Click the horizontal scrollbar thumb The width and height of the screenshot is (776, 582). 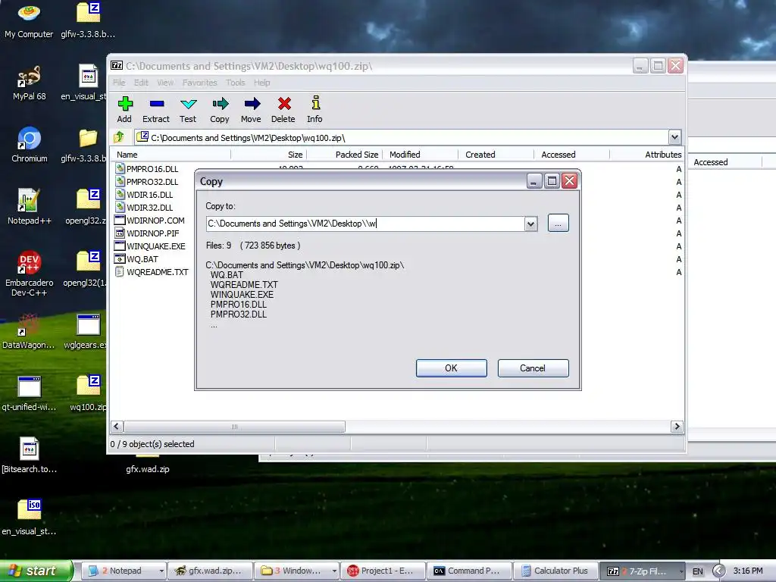pyautogui.click(x=235, y=427)
